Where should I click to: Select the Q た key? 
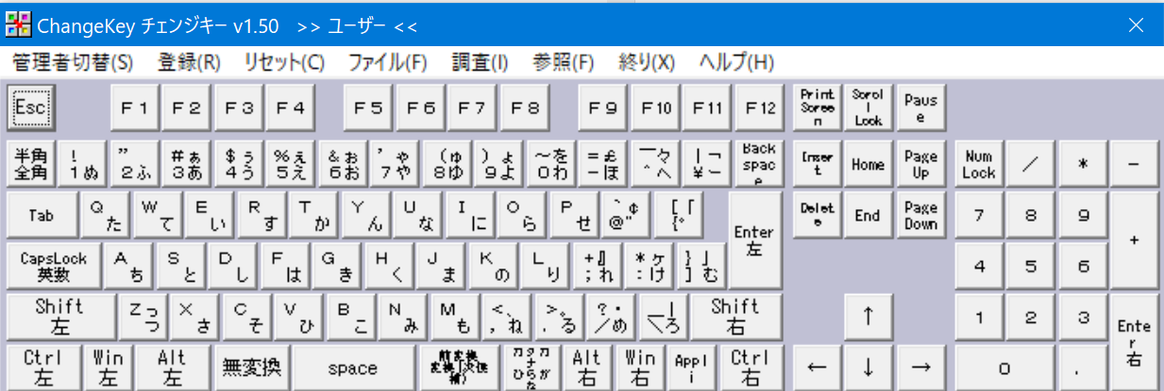[x=106, y=215]
